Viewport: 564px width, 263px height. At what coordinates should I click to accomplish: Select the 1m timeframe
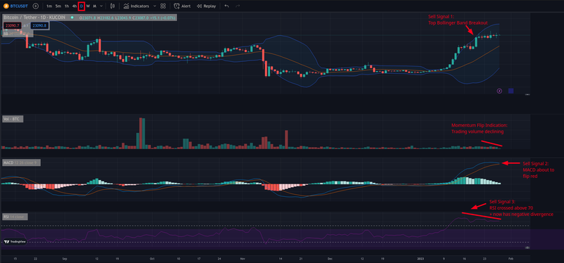(x=49, y=6)
